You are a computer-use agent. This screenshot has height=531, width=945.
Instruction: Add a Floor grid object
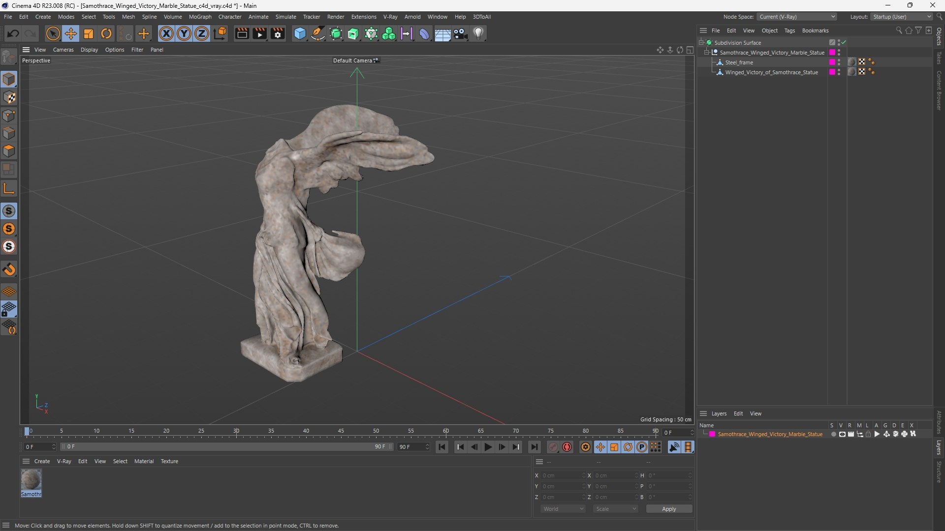pyautogui.click(x=442, y=34)
